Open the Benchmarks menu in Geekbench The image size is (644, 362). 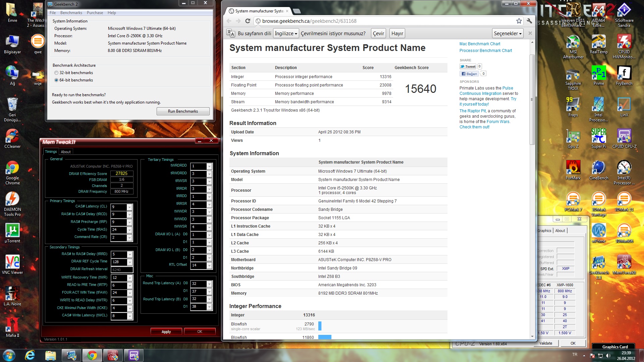click(71, 13)
